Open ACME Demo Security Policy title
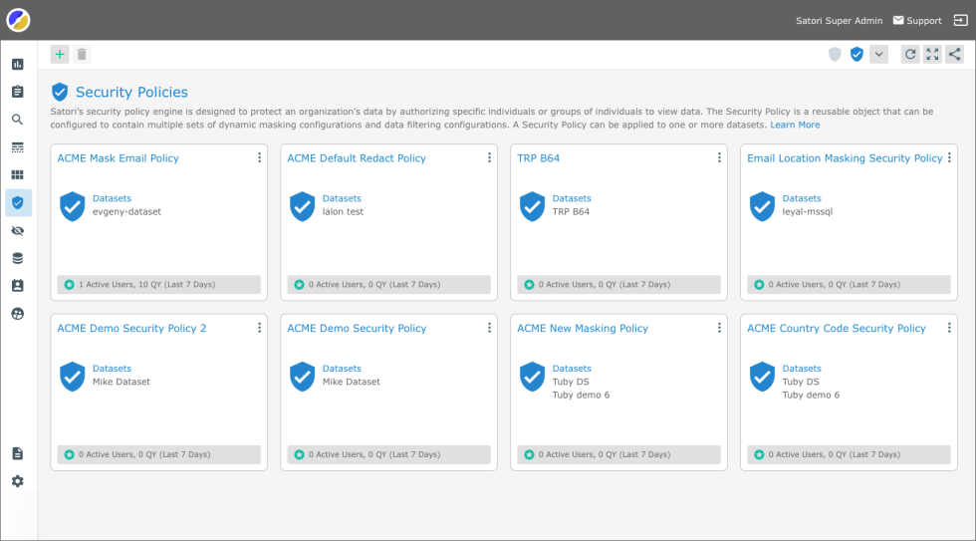This screenshot has height=541, width=976. 357,328
